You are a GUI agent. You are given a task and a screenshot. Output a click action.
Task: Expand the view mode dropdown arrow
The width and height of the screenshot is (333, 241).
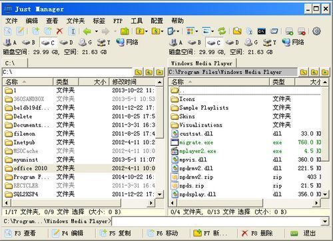point(196,31)
